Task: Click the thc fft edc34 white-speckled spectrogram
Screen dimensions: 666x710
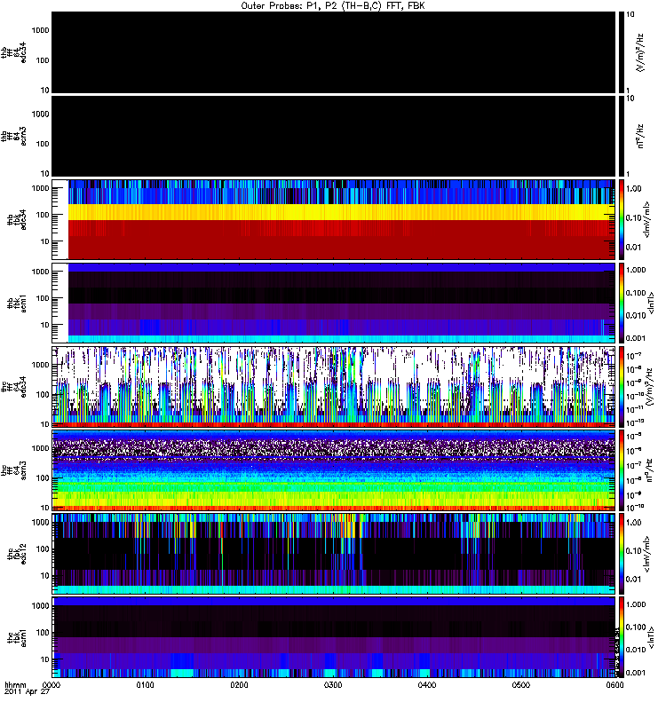Action: click(x=334, y=387)
